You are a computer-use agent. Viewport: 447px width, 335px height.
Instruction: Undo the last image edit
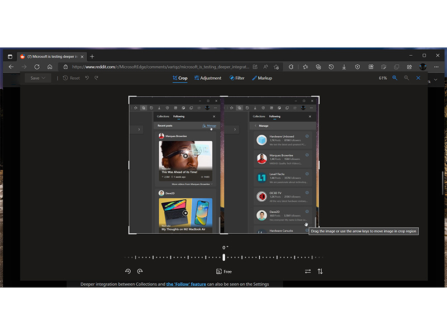[x=87, y=78]
